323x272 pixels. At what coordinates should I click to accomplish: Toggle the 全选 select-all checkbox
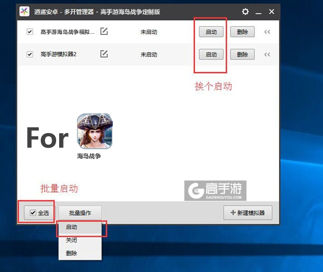[x=33, y=213]
